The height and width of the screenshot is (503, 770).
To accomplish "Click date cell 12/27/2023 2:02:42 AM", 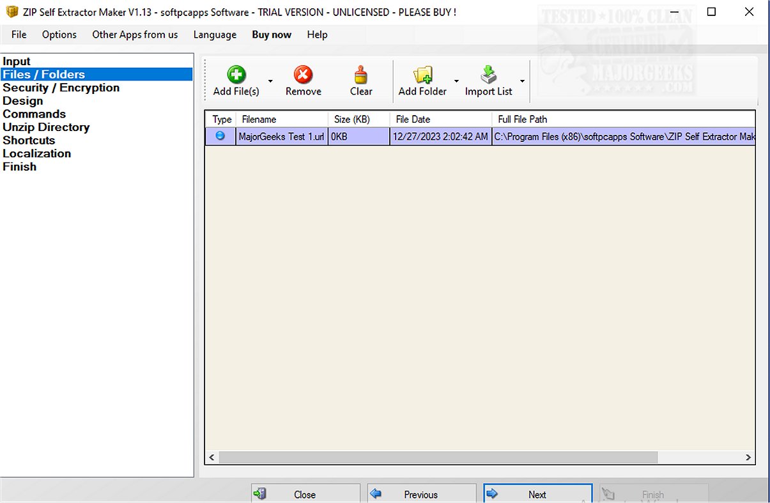I will (x=441, y=136).
